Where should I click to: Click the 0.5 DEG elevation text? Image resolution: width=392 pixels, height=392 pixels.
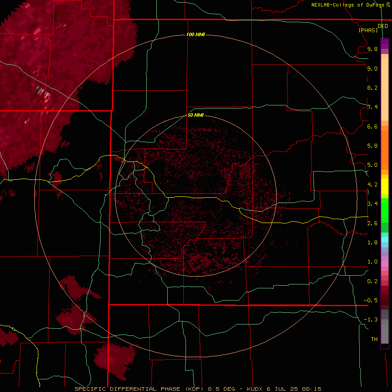point(222,389)
